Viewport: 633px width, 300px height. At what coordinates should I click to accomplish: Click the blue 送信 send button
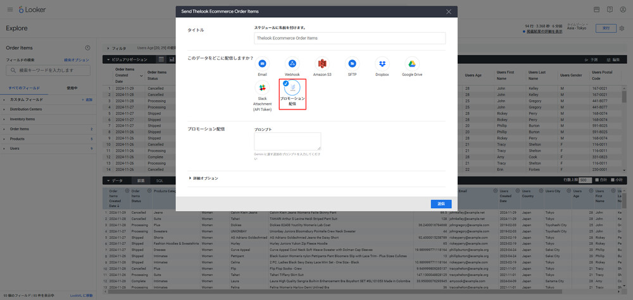[441, 204]
